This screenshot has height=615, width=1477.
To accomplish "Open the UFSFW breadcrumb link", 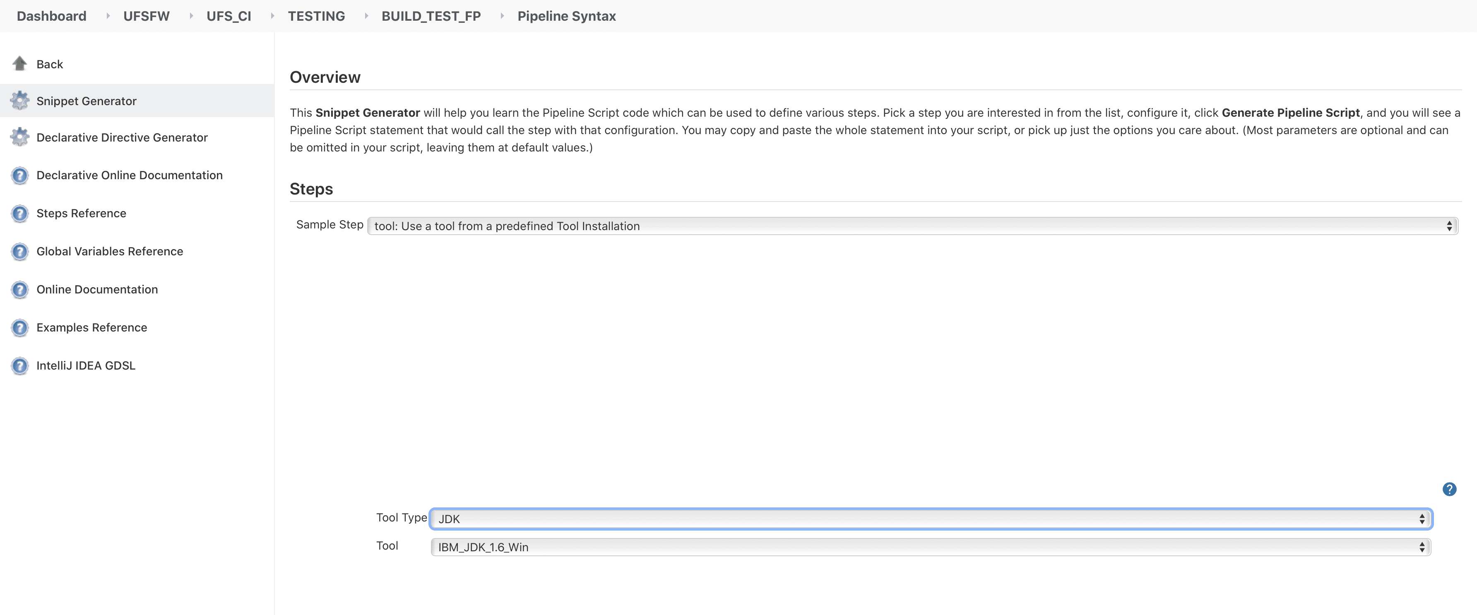I will [x=146, y=16].
